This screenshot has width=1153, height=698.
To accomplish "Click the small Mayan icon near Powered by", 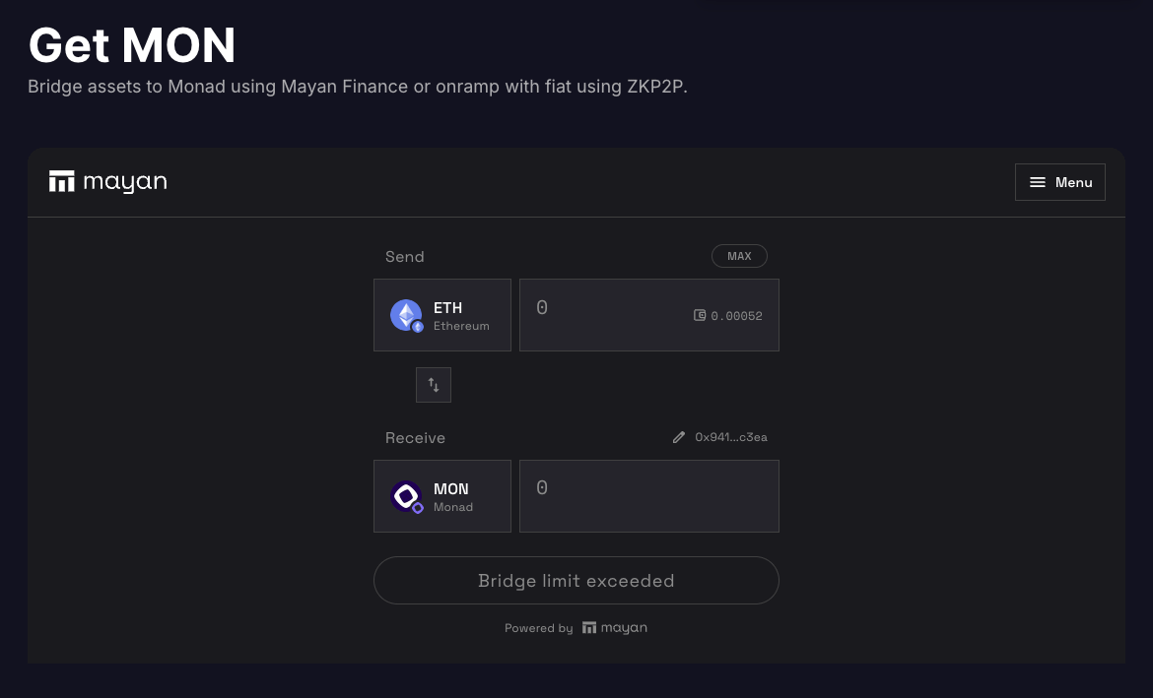I will (589, 628).
